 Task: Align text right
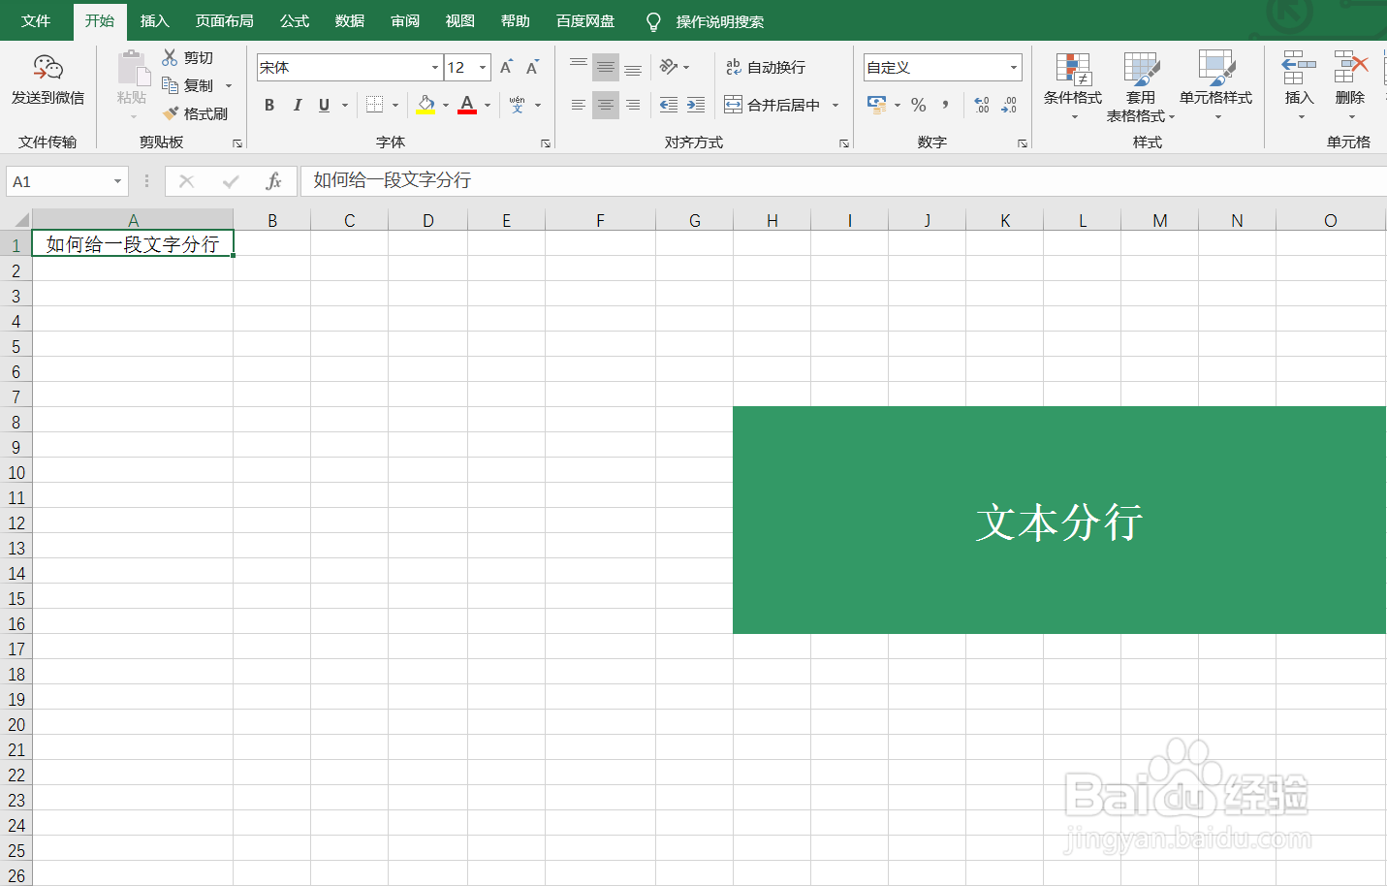tap(633, 105)
